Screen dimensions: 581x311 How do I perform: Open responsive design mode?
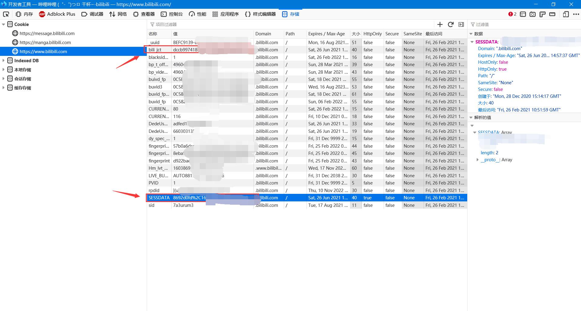[566, 14]
